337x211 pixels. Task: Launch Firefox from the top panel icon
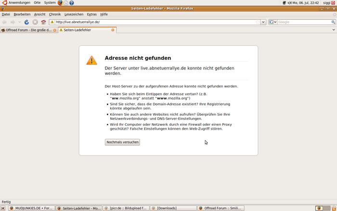tap(60, 2)
